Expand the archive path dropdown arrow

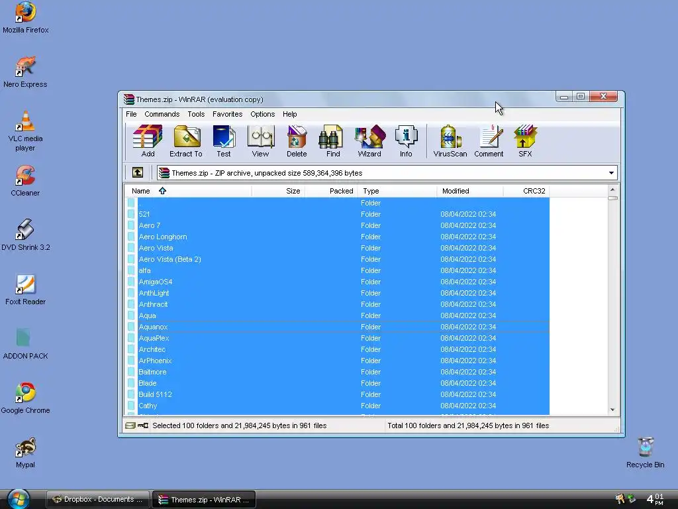pyautogui.click(x=611, y=173)
